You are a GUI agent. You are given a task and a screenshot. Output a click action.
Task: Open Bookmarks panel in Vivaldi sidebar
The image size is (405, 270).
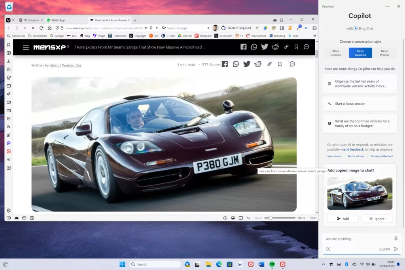[x=9, y=45]
